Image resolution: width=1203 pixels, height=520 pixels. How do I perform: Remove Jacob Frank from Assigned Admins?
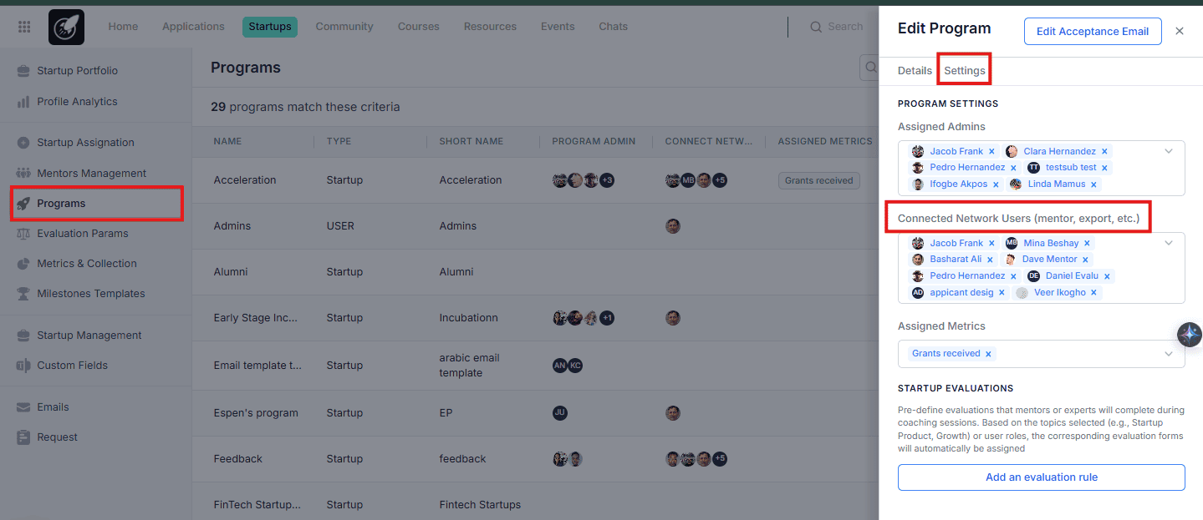(x=991, y=152)
